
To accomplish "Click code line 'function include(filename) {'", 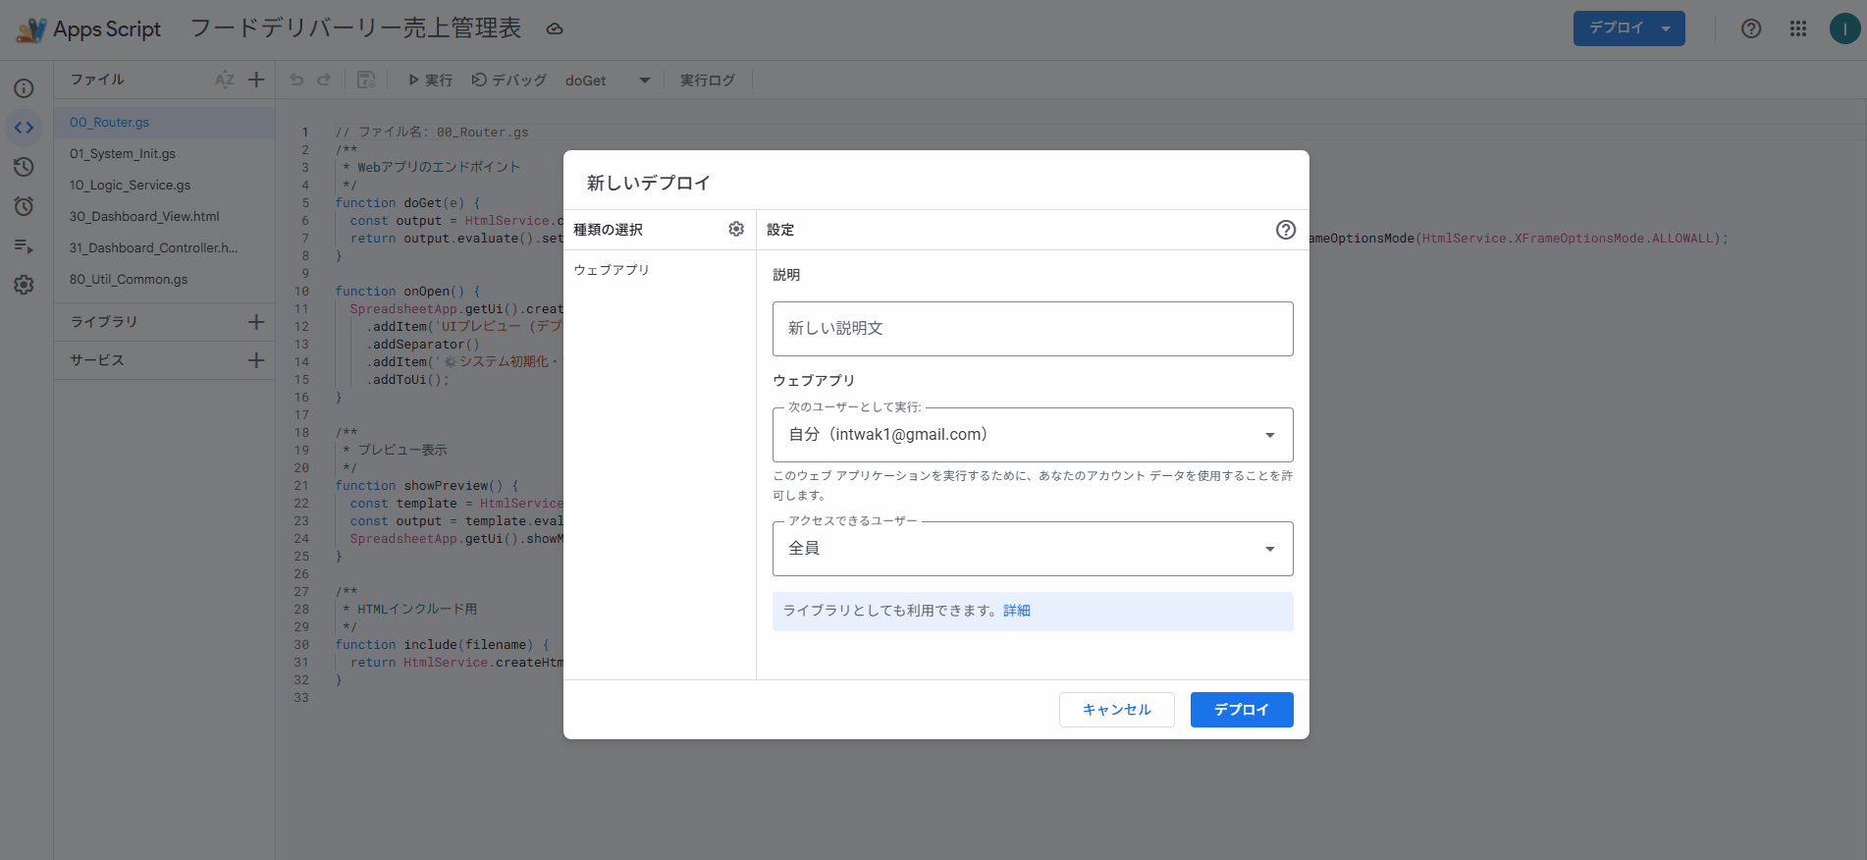I will coord(443,645).
